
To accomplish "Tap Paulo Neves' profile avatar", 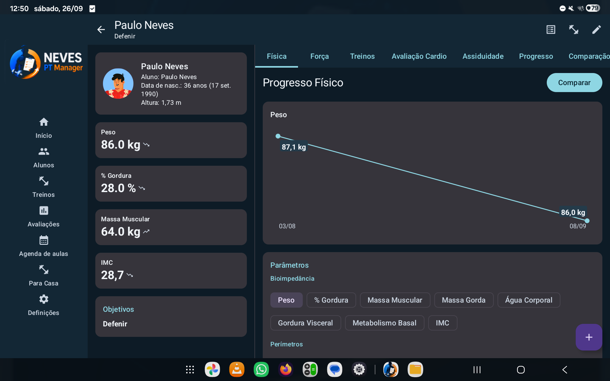I will [118, 84].
